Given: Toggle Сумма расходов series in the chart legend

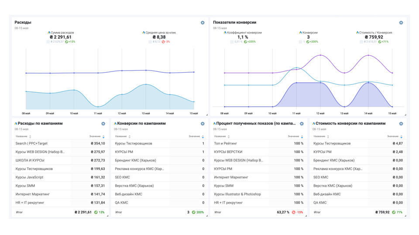Looking at the screenshot, I should pyautogui.click(x=62, y=33).
